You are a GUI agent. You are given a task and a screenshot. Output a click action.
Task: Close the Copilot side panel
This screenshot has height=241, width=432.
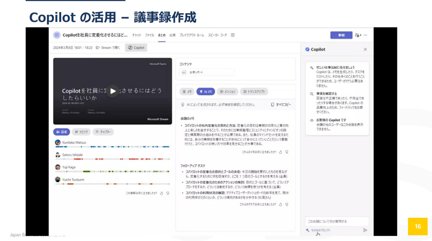(365, 50)
